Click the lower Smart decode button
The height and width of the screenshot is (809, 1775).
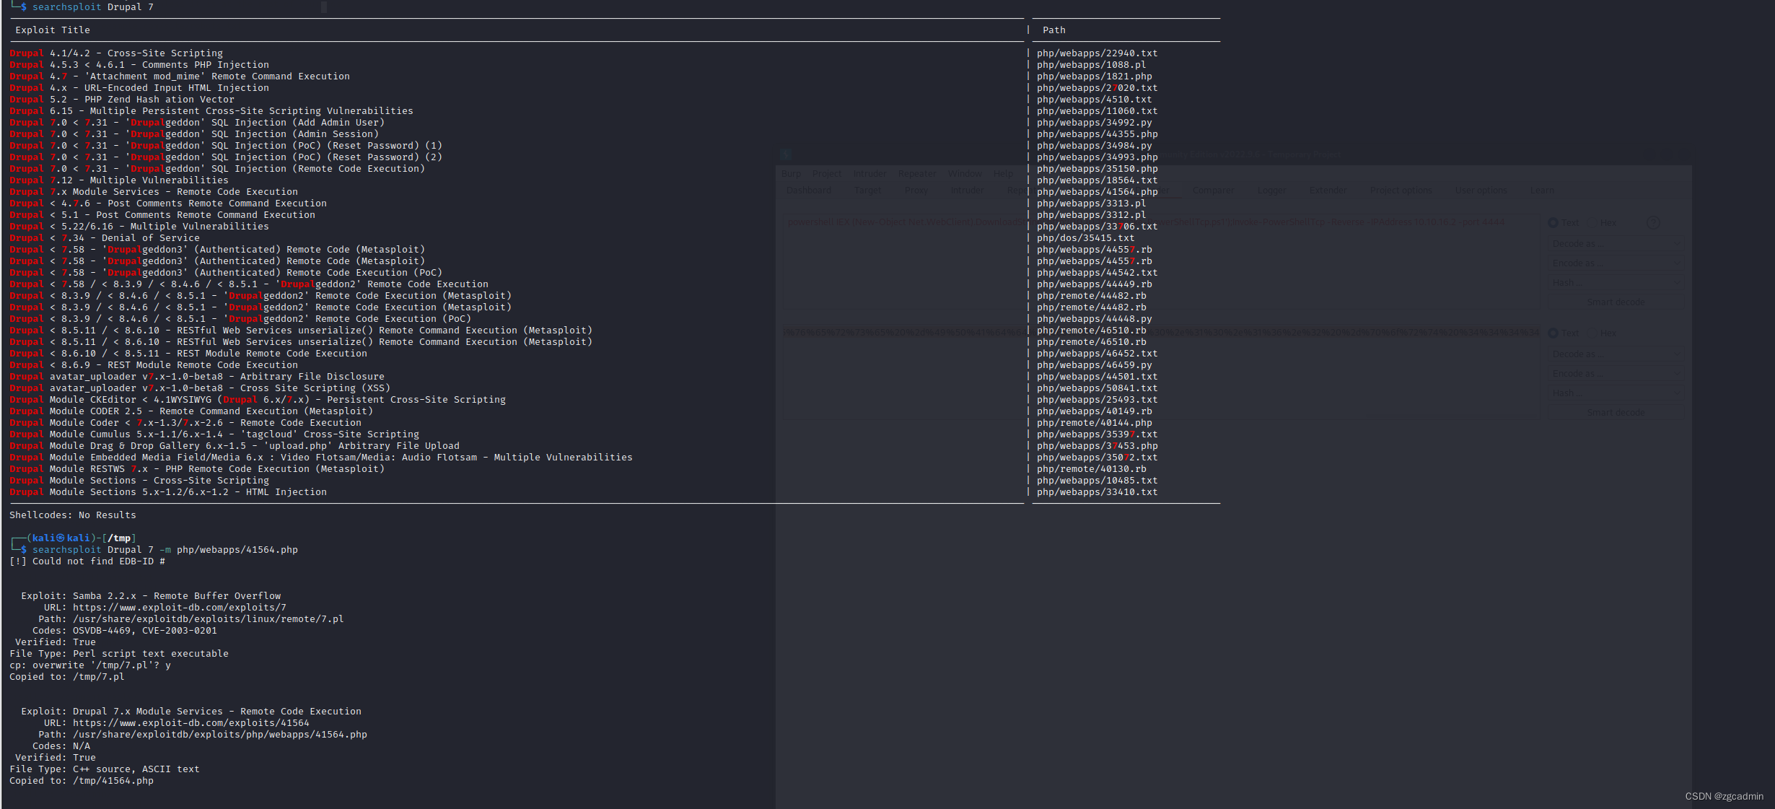(1616, 412)
